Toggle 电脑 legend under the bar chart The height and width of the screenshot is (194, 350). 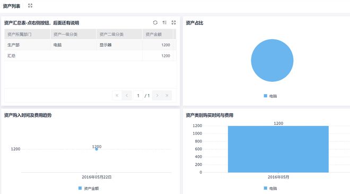pyautogui.click(x=270, y=188)
